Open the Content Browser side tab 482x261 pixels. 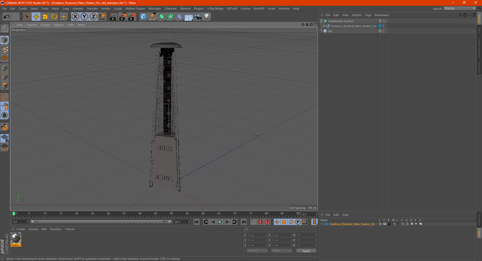click(x=479, y=47)
